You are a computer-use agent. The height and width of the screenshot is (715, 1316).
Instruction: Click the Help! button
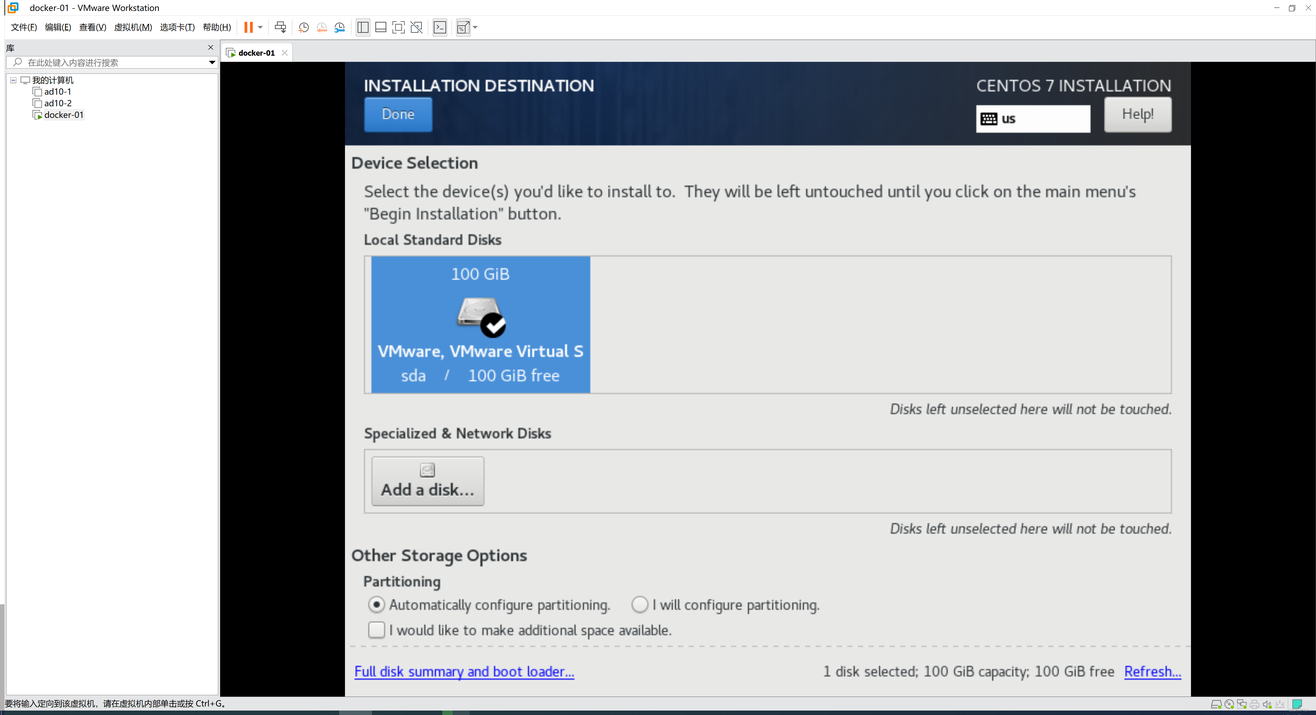coord(1138,114)
